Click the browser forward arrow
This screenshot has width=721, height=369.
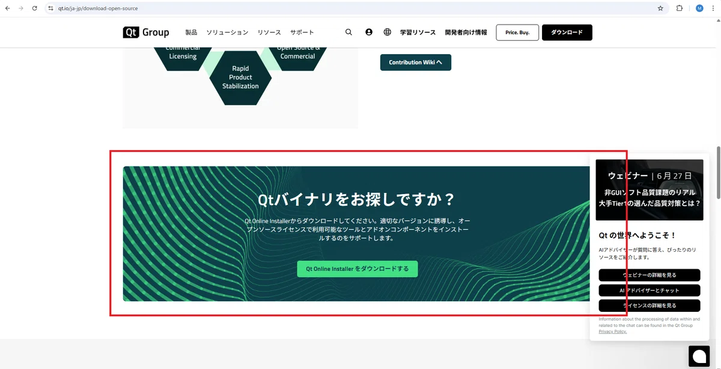pyautogui.click(x=21, y=8)
